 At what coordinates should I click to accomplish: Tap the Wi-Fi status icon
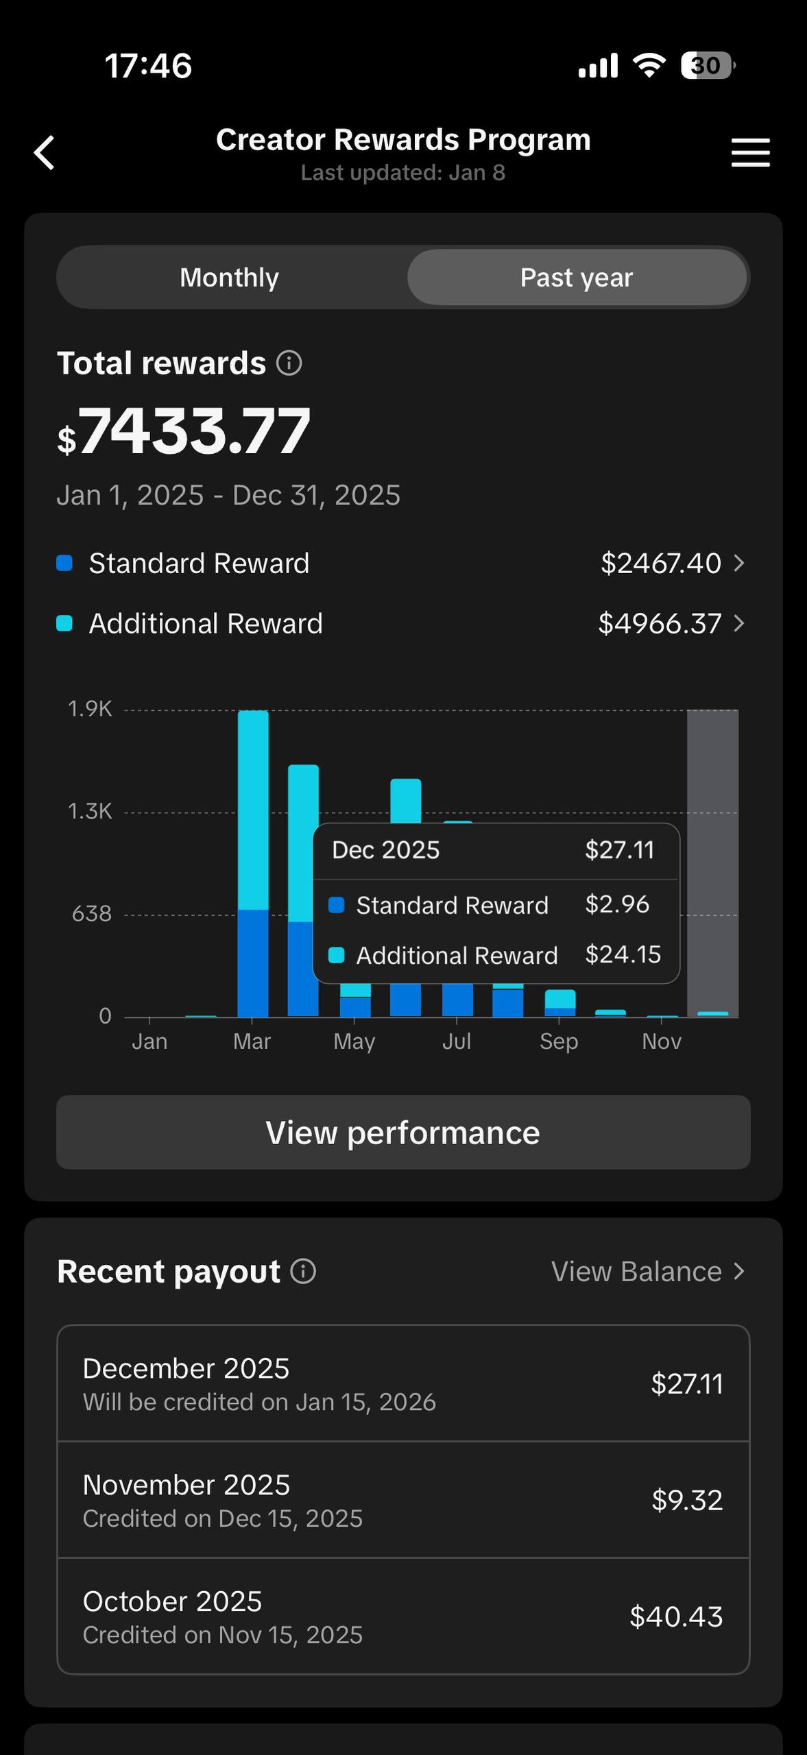pos(649,66)
